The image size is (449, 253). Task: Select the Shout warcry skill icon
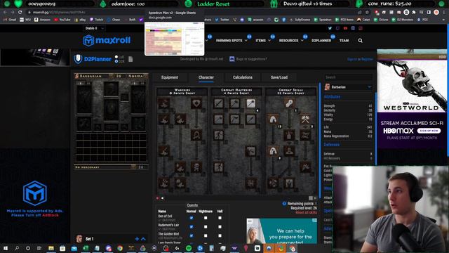[180, 119]
